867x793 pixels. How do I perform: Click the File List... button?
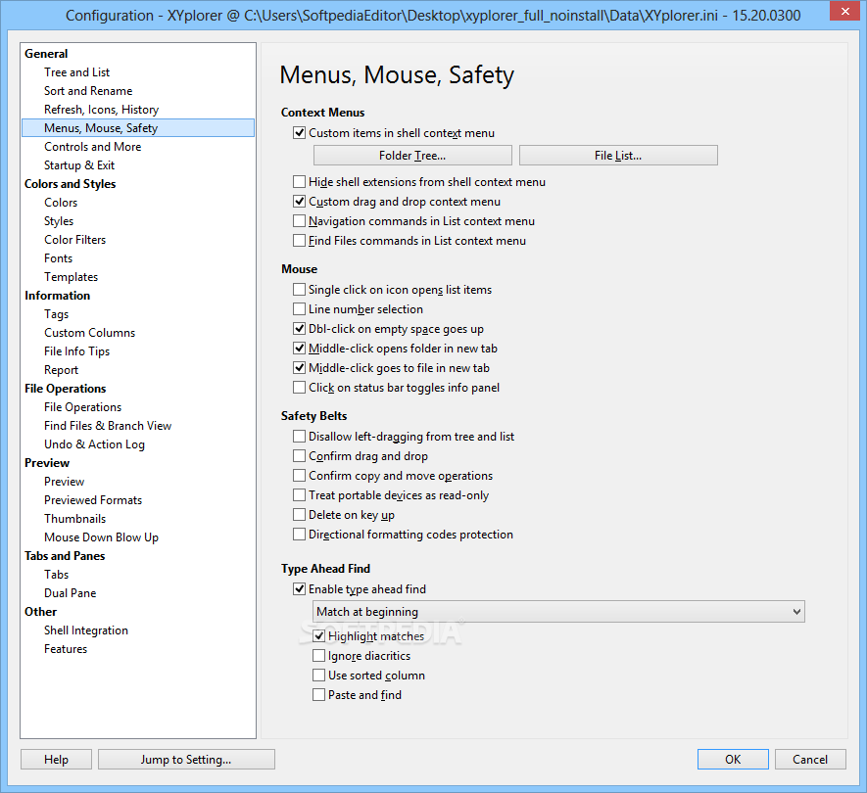618,156
